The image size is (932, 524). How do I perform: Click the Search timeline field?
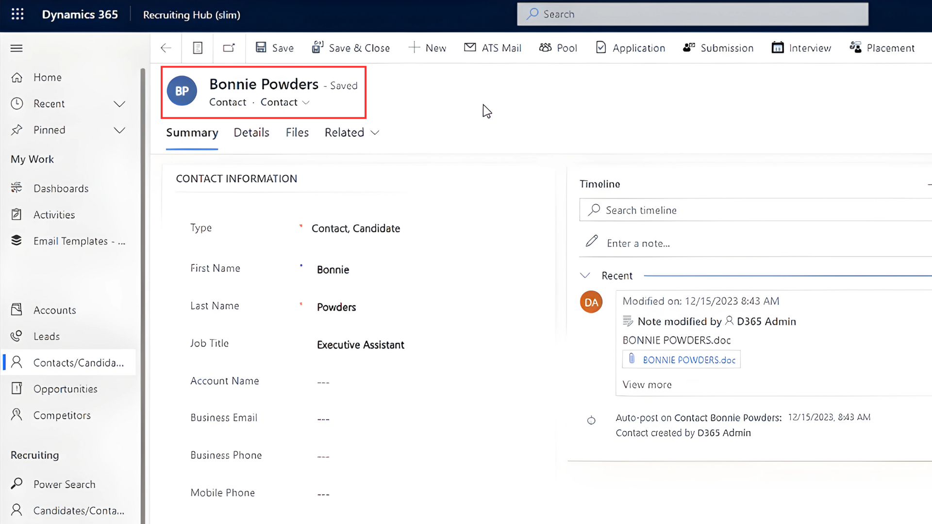tap(755, 210)
